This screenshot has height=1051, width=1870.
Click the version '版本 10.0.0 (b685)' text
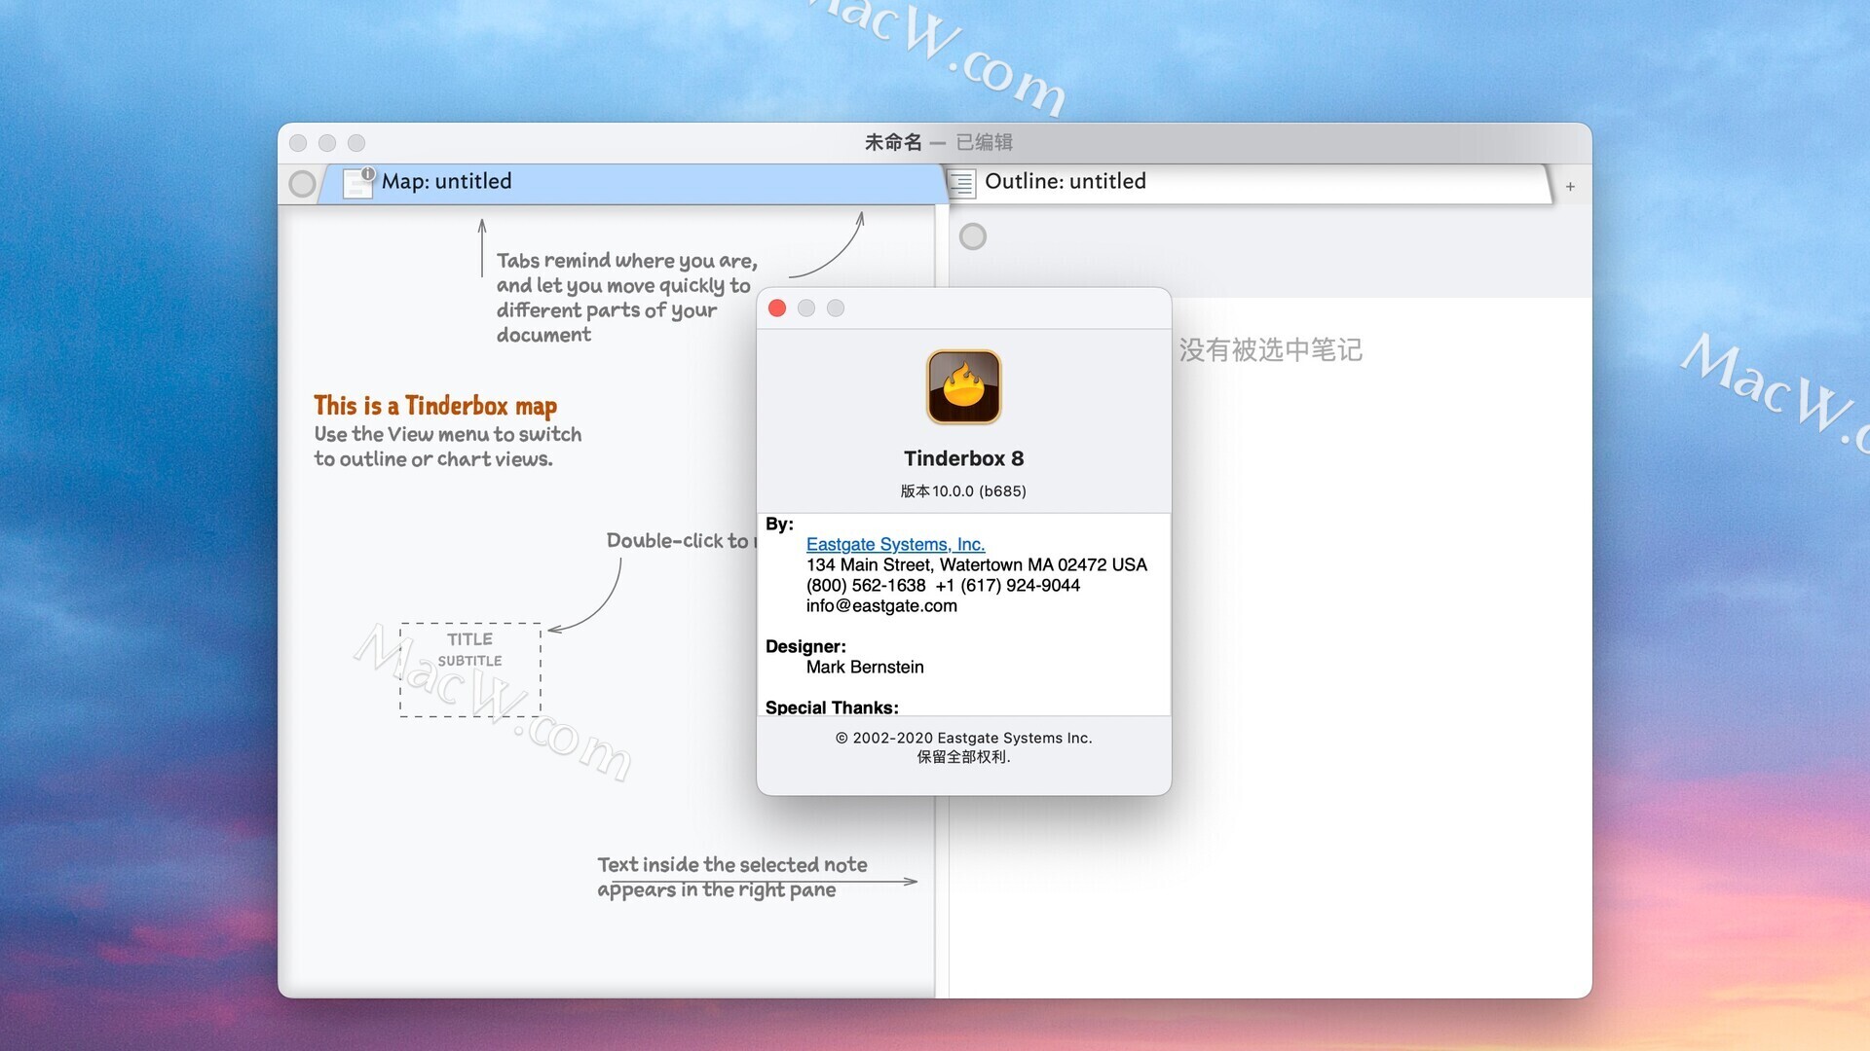(x=963, y=491)
